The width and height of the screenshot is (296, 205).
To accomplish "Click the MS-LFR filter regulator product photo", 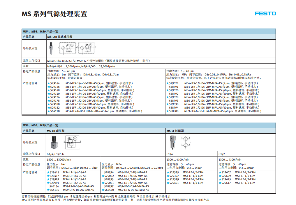I will [51, 48].
